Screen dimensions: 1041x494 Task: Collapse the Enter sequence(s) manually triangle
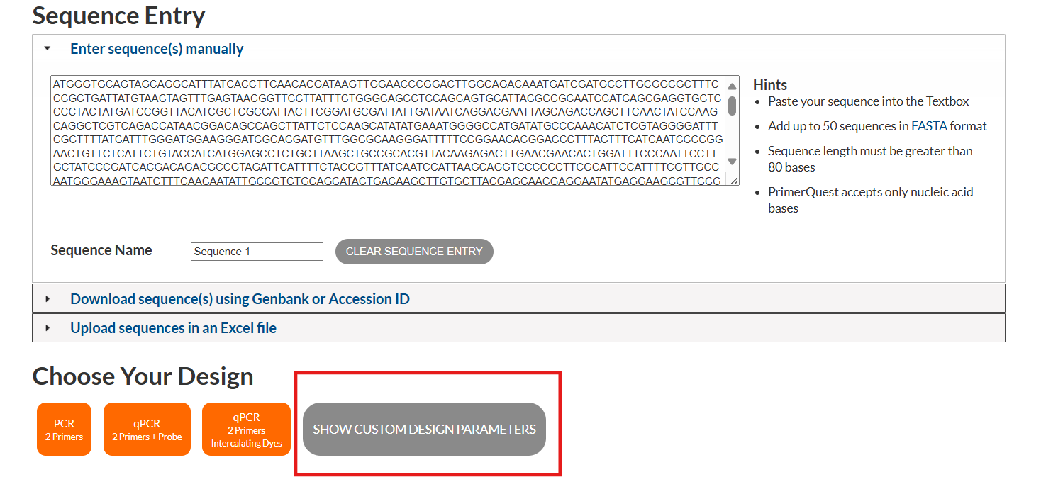pyautogui.click(x=48, y=49)
